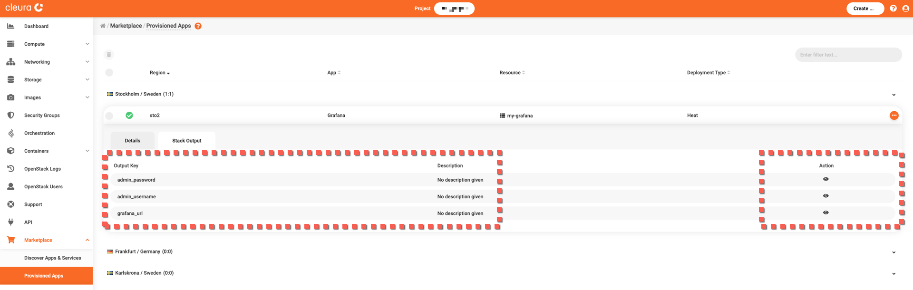Click the home breadcrumb icon

(x=103, y=26)
